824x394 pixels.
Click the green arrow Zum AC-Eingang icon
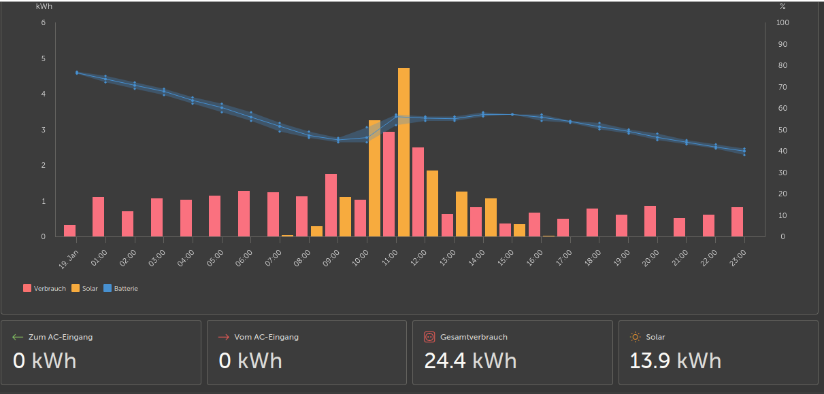click(x=18, y=337)
